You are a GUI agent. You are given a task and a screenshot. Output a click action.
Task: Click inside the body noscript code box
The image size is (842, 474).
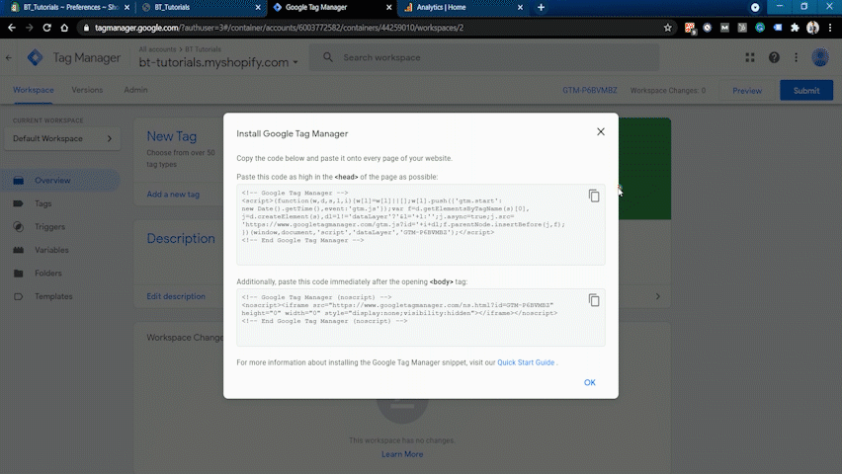point(420,317)
